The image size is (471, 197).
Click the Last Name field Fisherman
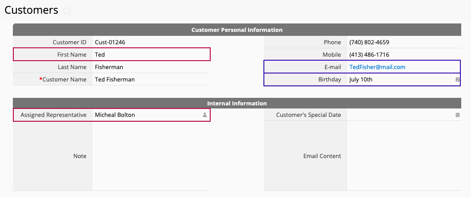pos(150,67)
